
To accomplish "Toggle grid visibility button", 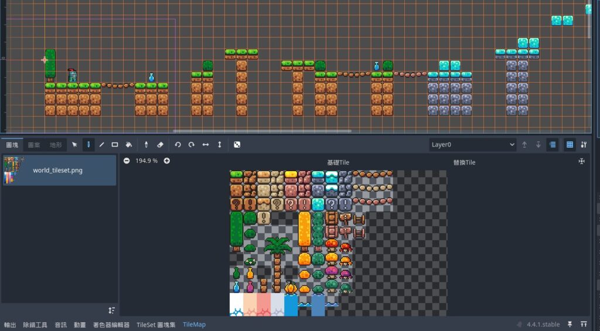I will coord(570,145).
